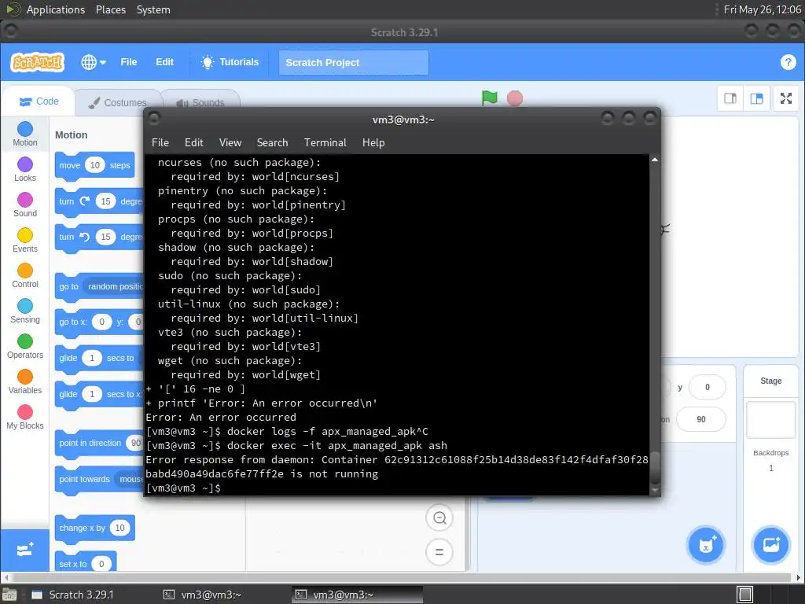The height and width of the screenshot is (604, 805).
Task: Click the Add Extension button
Action: tap(24, 550)
